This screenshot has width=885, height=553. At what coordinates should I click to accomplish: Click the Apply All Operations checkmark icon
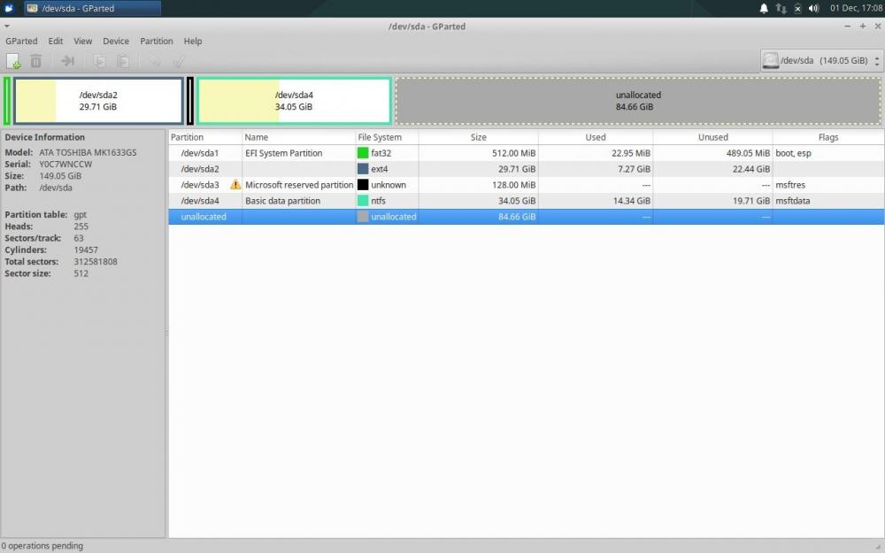(178, 61)
